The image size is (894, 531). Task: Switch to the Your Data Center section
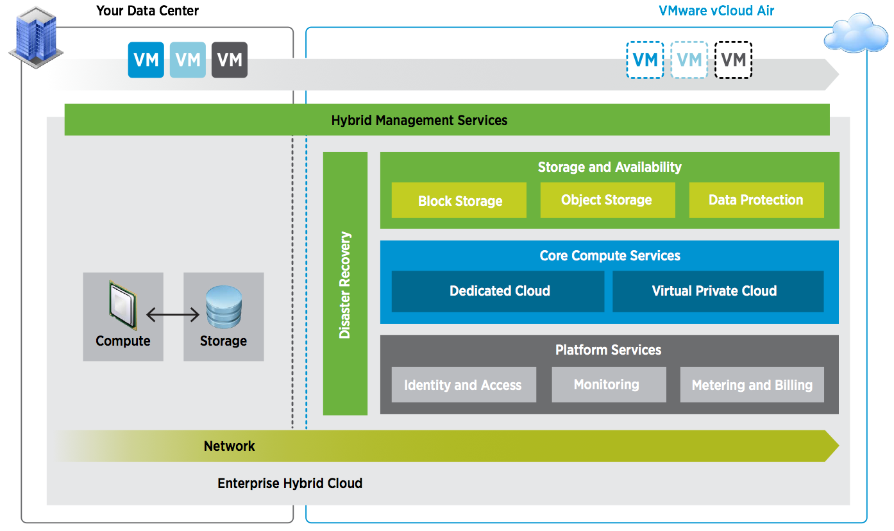pyautogui.click(x=147, y=10)
